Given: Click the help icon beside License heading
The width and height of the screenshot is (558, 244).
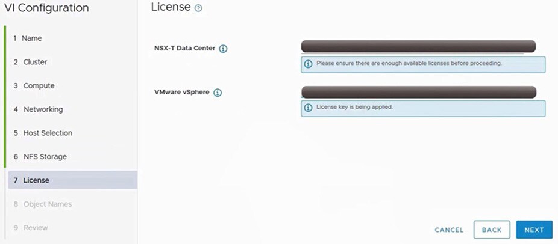Looking at the screenshot, I should point(199,8).
